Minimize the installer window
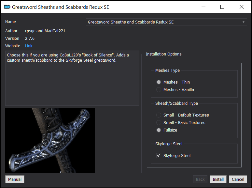This screenshot has width=252, height=188. [203, 7]
